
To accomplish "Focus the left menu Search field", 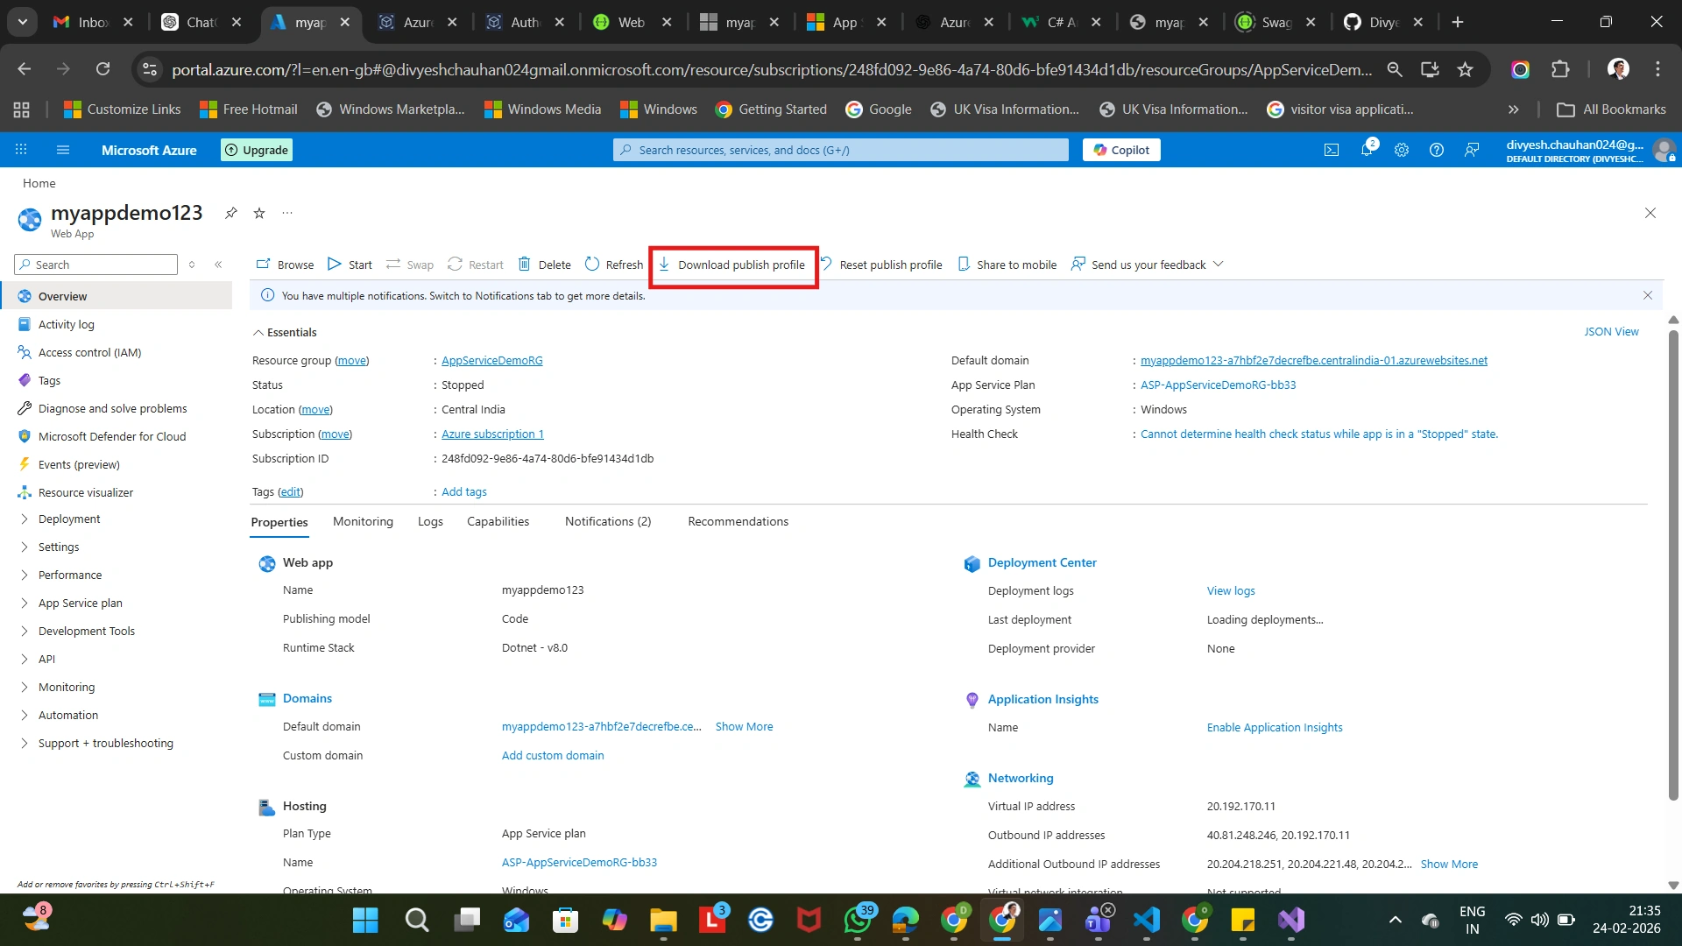I will [x=96, y=265].
